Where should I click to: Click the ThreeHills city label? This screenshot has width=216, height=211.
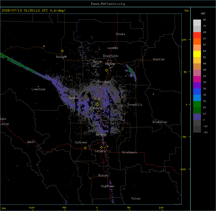pyautogui.click(x=135, y=105)
